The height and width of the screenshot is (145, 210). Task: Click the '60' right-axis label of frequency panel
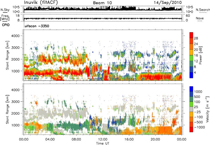(188, 16)
